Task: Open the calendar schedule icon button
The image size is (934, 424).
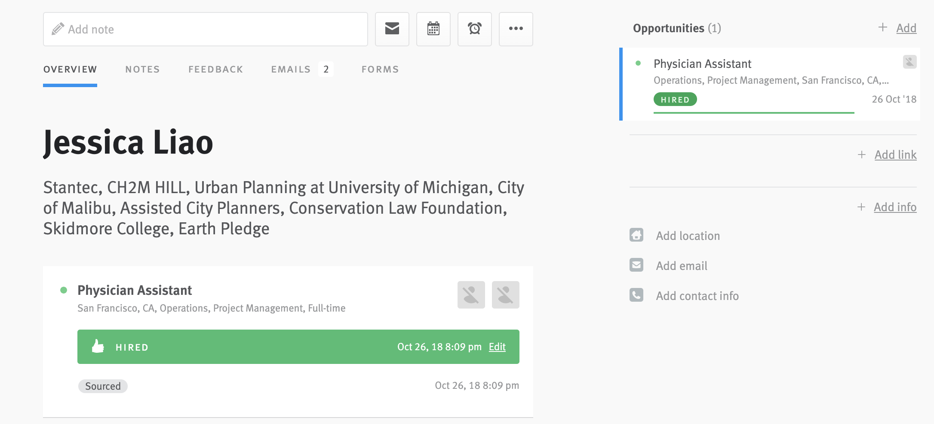Action: pyautogui.click(x=433, y=29)
